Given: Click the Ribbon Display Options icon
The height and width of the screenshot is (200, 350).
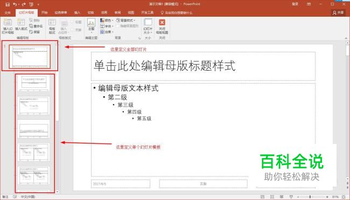Looking at the screenshot, I should coord(309,4).
